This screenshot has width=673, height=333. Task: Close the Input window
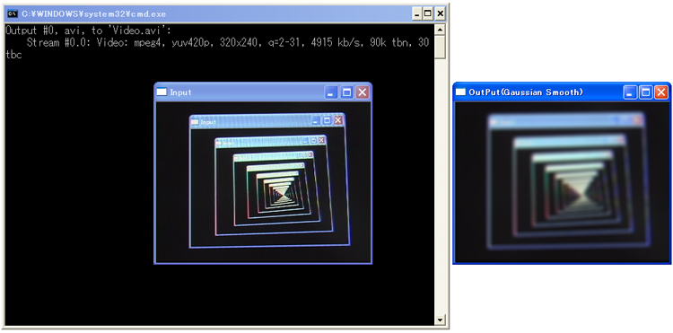(363, 92)
